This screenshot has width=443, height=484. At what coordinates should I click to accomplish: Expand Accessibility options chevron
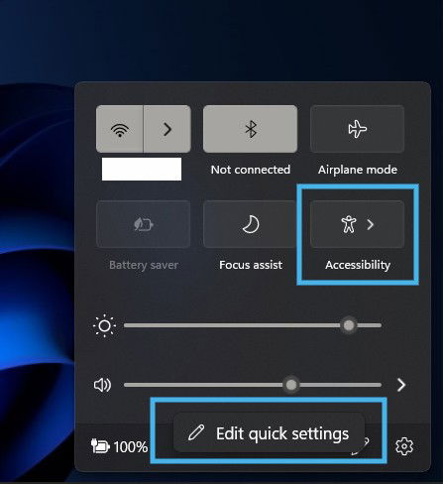[371, 224]
